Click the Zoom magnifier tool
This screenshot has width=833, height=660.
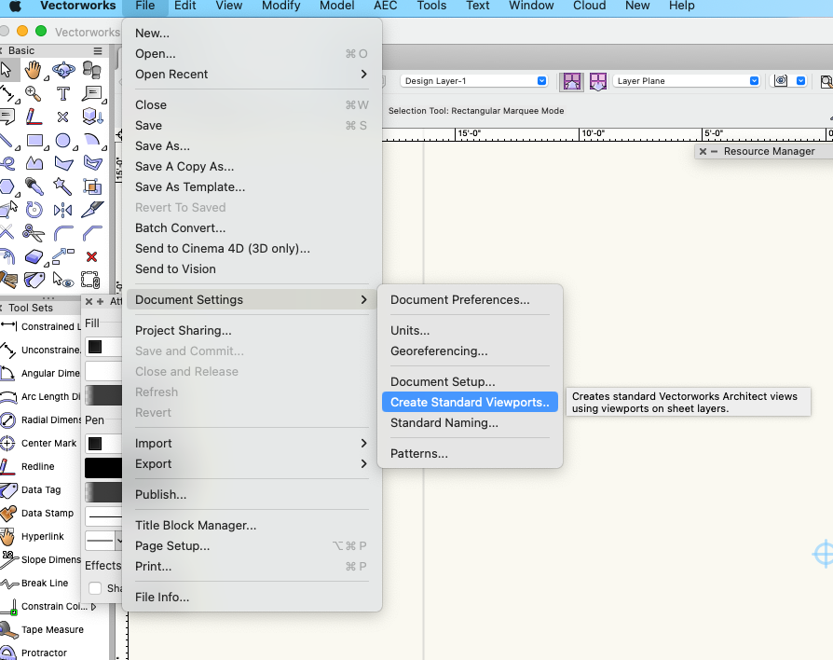34,93
